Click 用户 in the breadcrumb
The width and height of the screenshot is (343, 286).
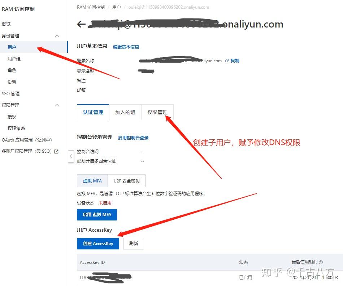[116, 7]
